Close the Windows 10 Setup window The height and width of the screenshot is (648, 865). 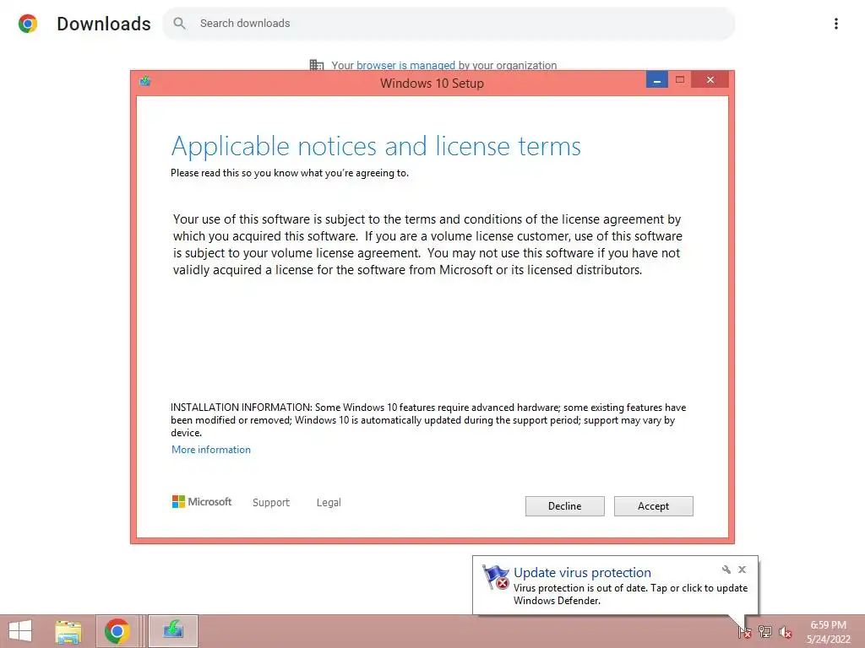click(x=710, y=80)
